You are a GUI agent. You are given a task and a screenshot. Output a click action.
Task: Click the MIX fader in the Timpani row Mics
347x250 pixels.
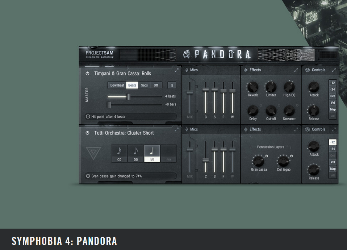click(189, 92)
